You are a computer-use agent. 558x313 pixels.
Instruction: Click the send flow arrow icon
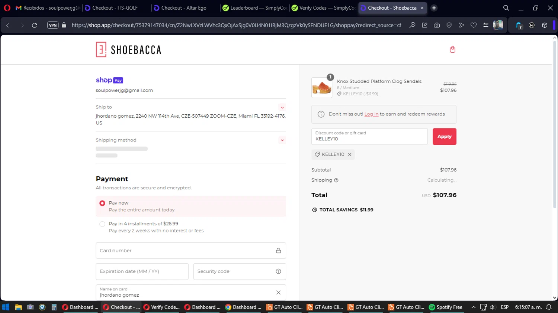tap(461, 25)
